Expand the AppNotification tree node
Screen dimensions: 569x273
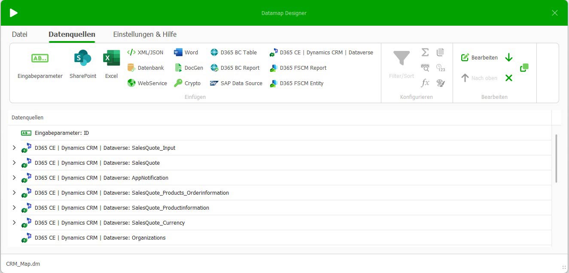pos(14,178)
